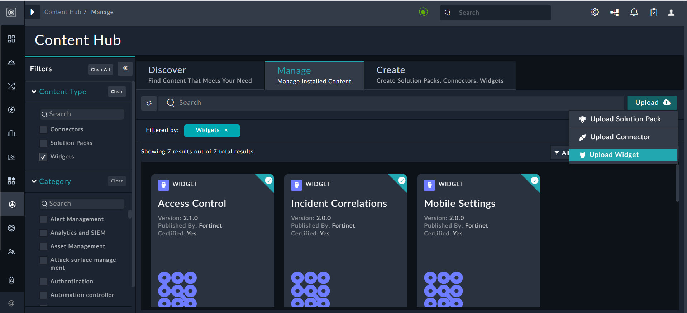Collapse the Content Type filter section
This screenshot has width=687, height=313.
34,92
